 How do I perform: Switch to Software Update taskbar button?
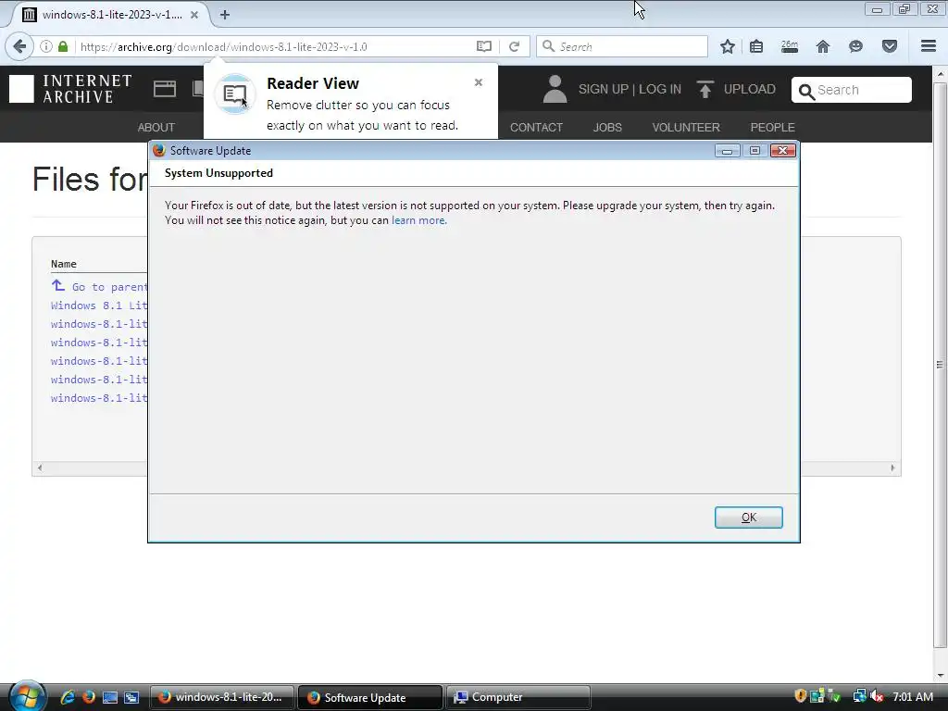[x=370, y=697]
